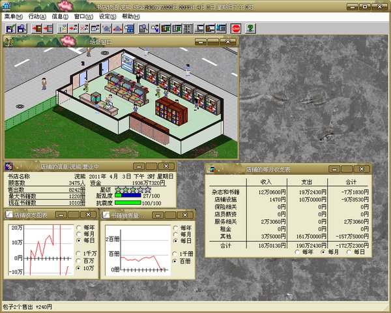Click the 店铺设施 row label

(x=225, y=200)
